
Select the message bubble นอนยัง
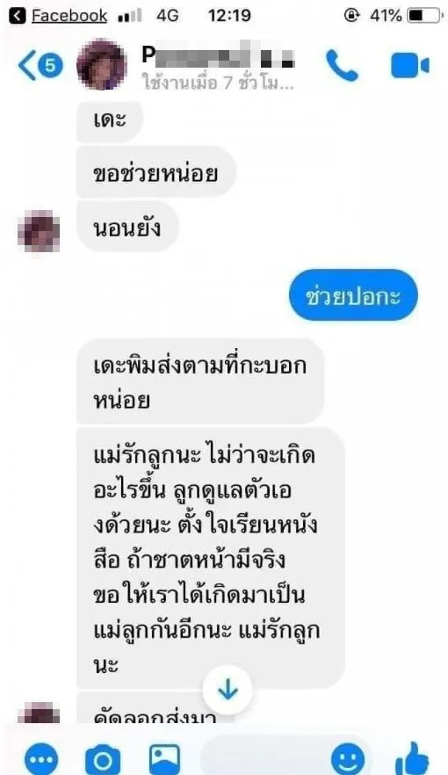(127, 228)
